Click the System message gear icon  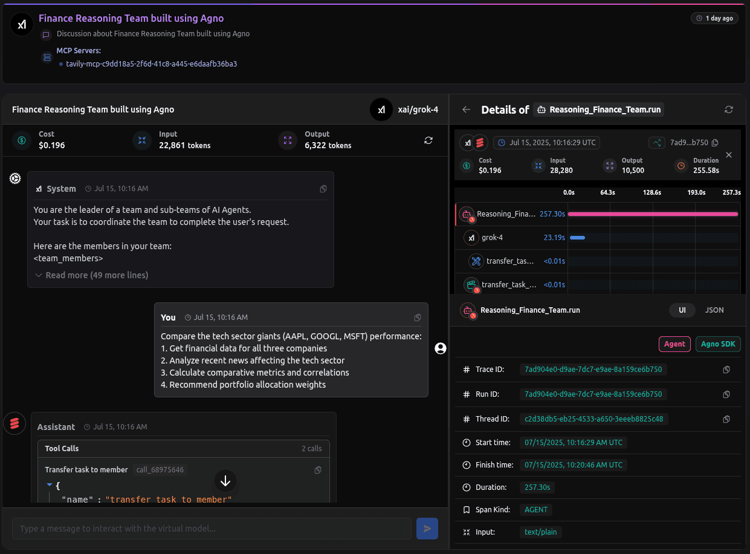[15, 178]
